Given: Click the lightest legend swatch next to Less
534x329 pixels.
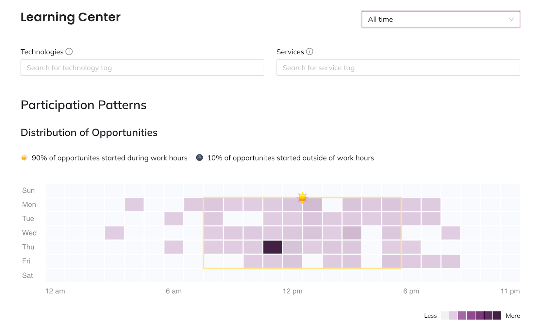Looking at the screenshot, I should pos(445,315).
